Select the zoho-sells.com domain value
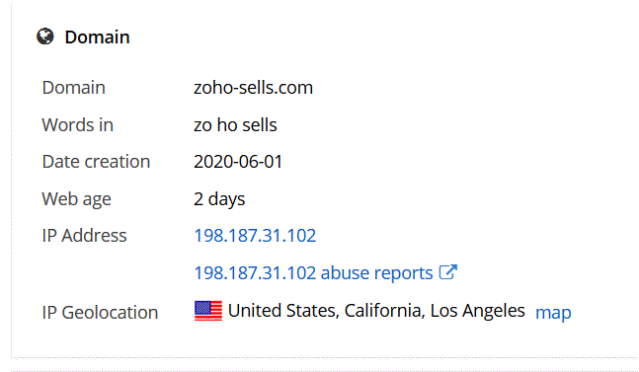The height and width of the screenshot is (372, 639). tap(253, 88)
